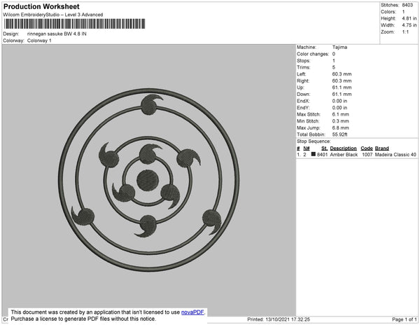Click the Stitches value '8403'
Screen dimensions: 420x325
pos(407,5)
